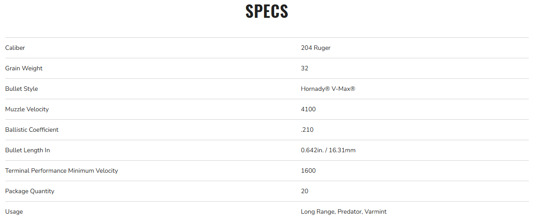Viewport: 535px width, 219px height.
Task: Select the 'Bullet Length In' label
Action: point(28,150)
